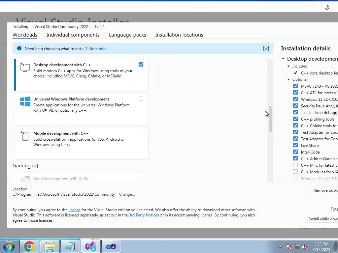Open the notepad app on the taskbar

click(x=70, y=246)
